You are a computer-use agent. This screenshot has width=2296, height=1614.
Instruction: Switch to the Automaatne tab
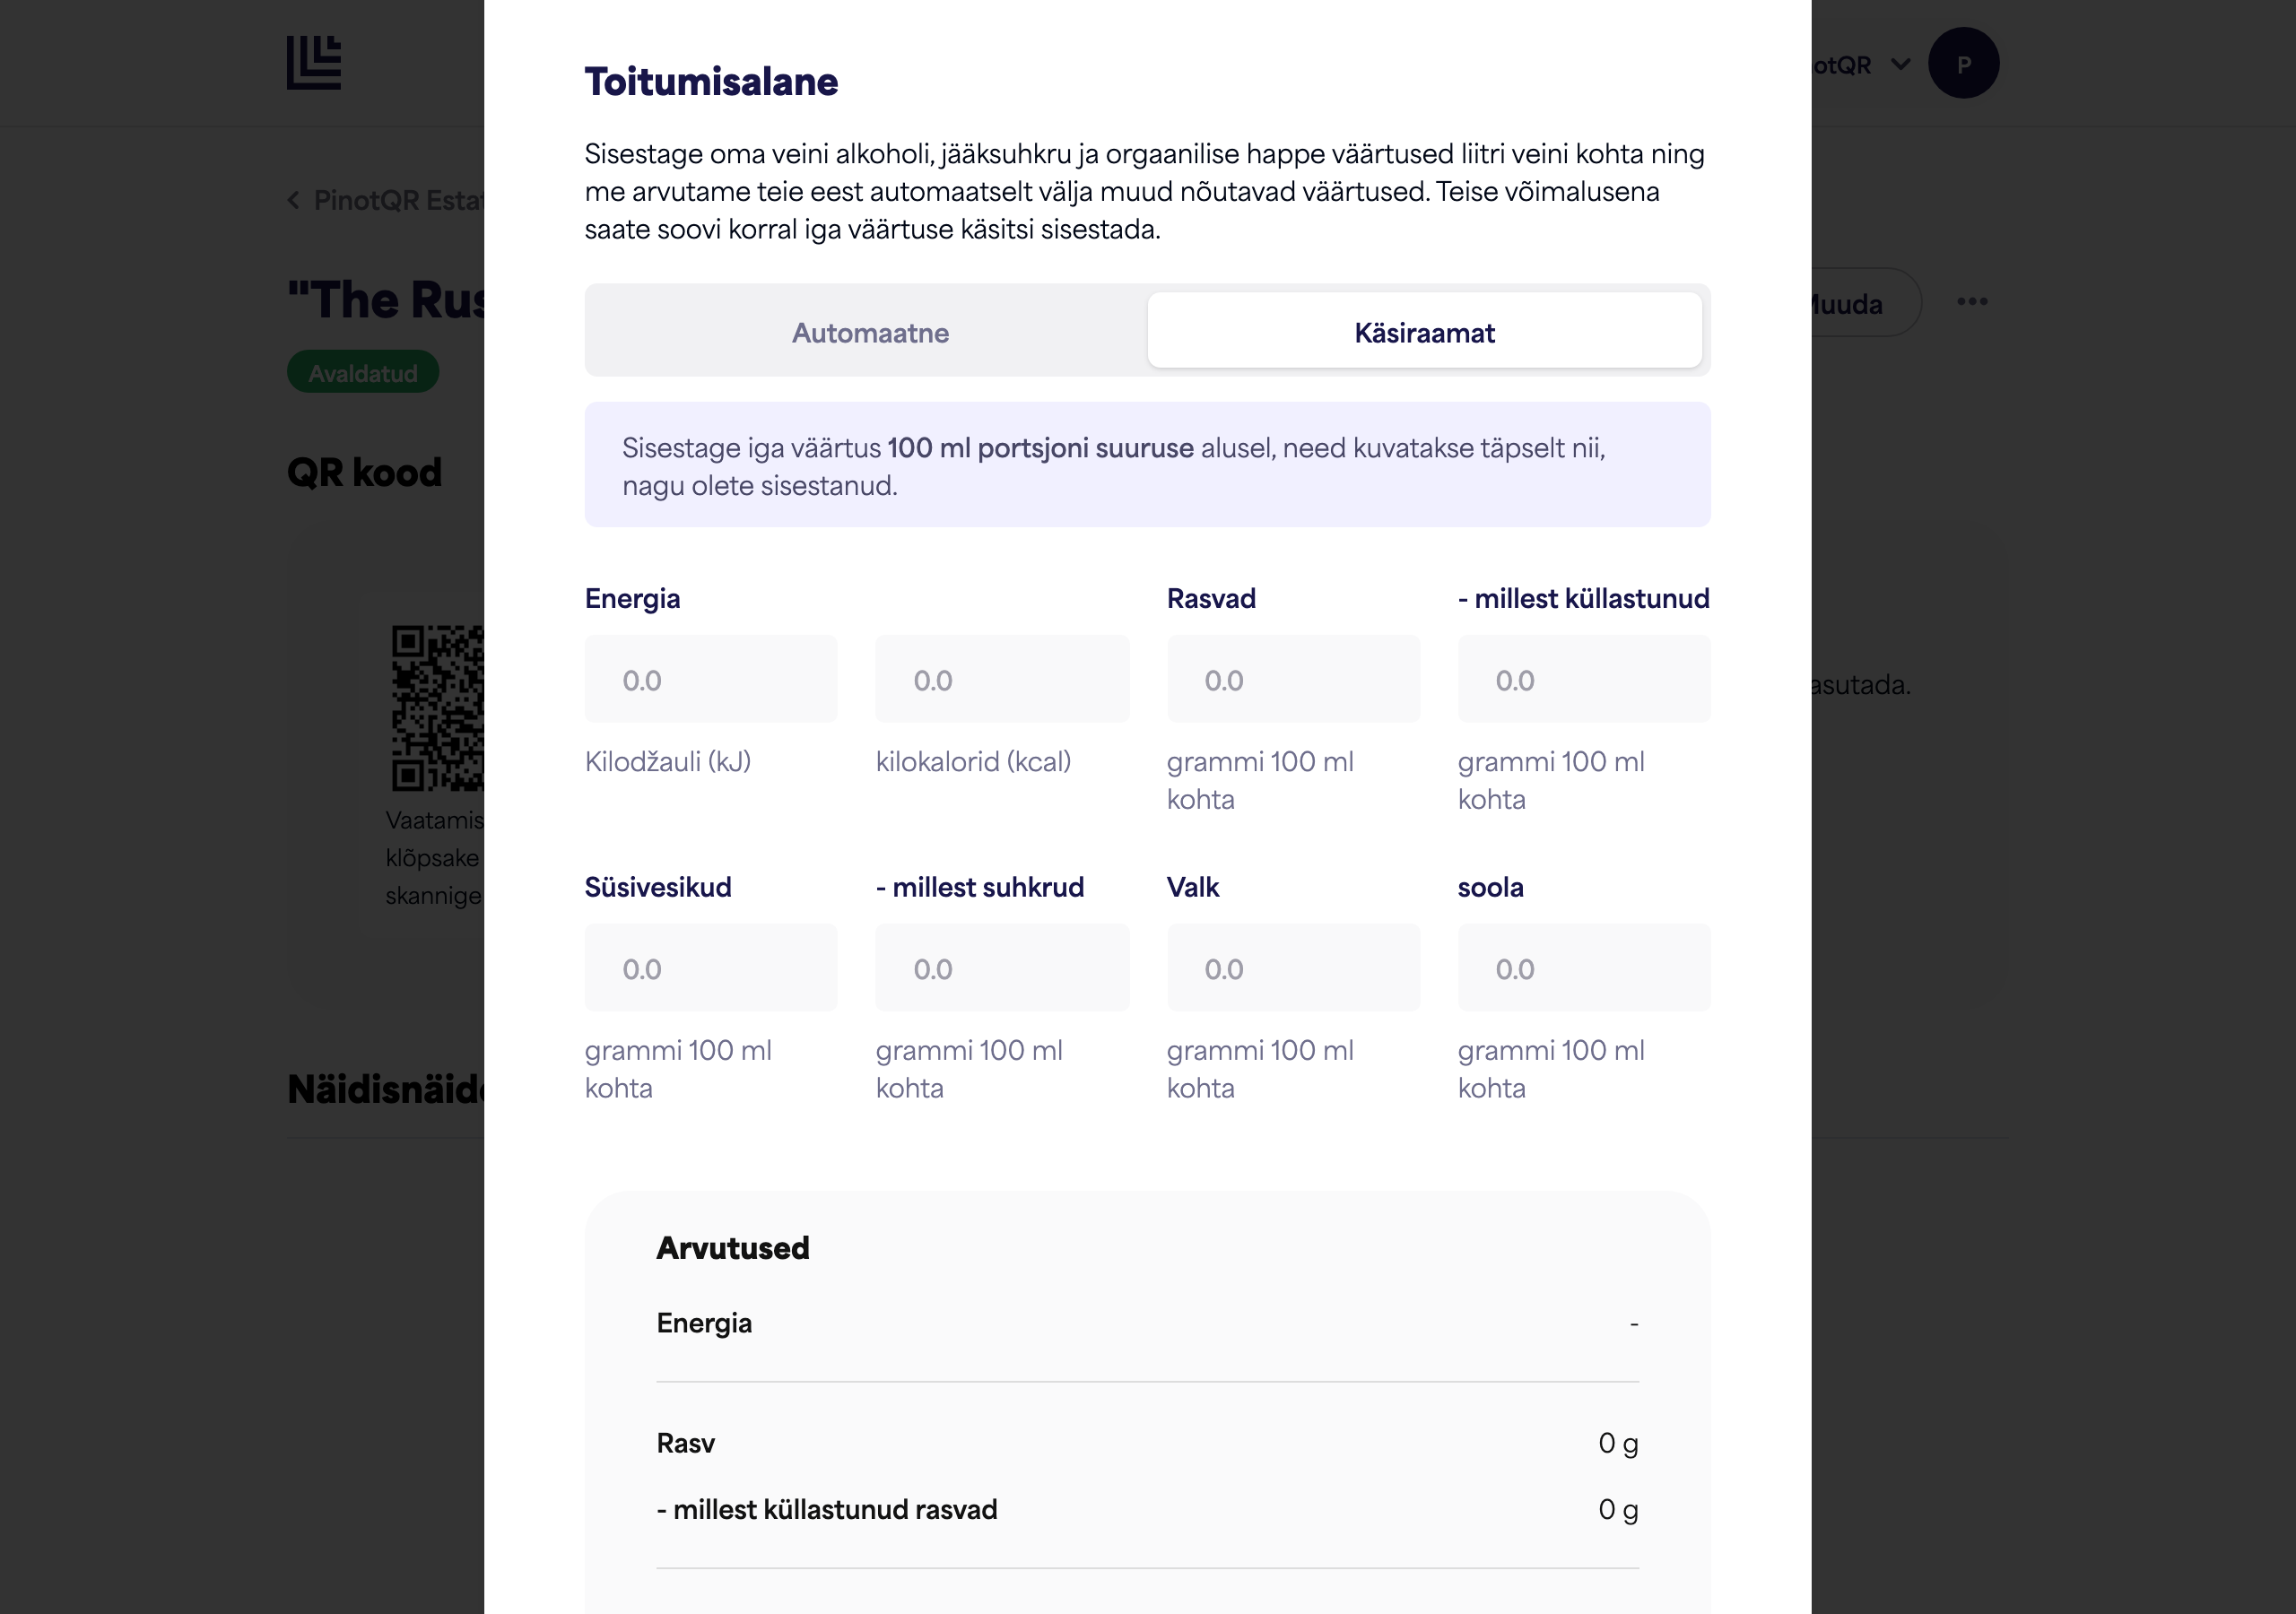tap(870, 332)
